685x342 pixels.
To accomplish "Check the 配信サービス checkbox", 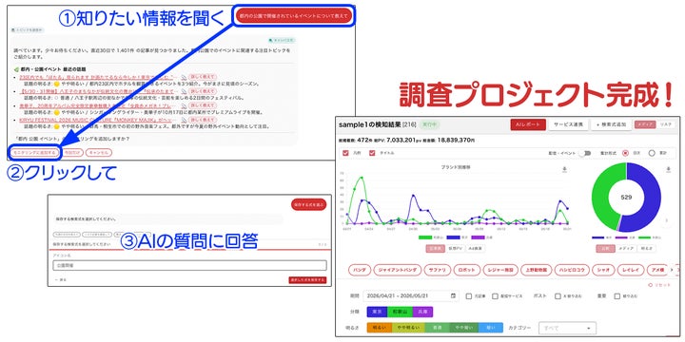I will pyautogui.click(x=495, y=296).
